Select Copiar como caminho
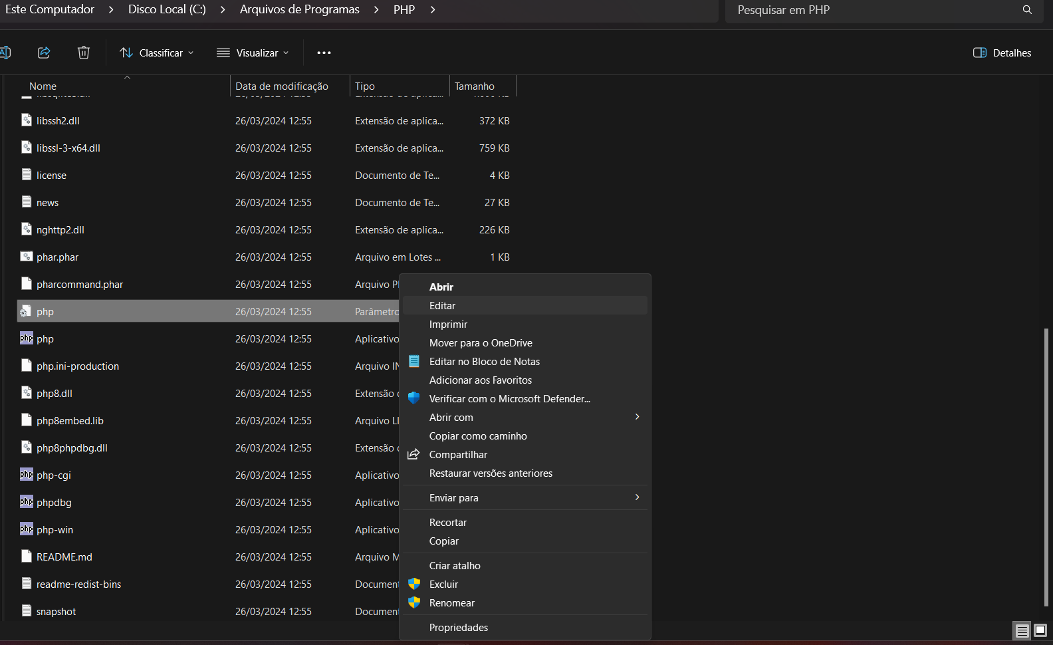The image size is (1053, 645). tap(525, 436)
